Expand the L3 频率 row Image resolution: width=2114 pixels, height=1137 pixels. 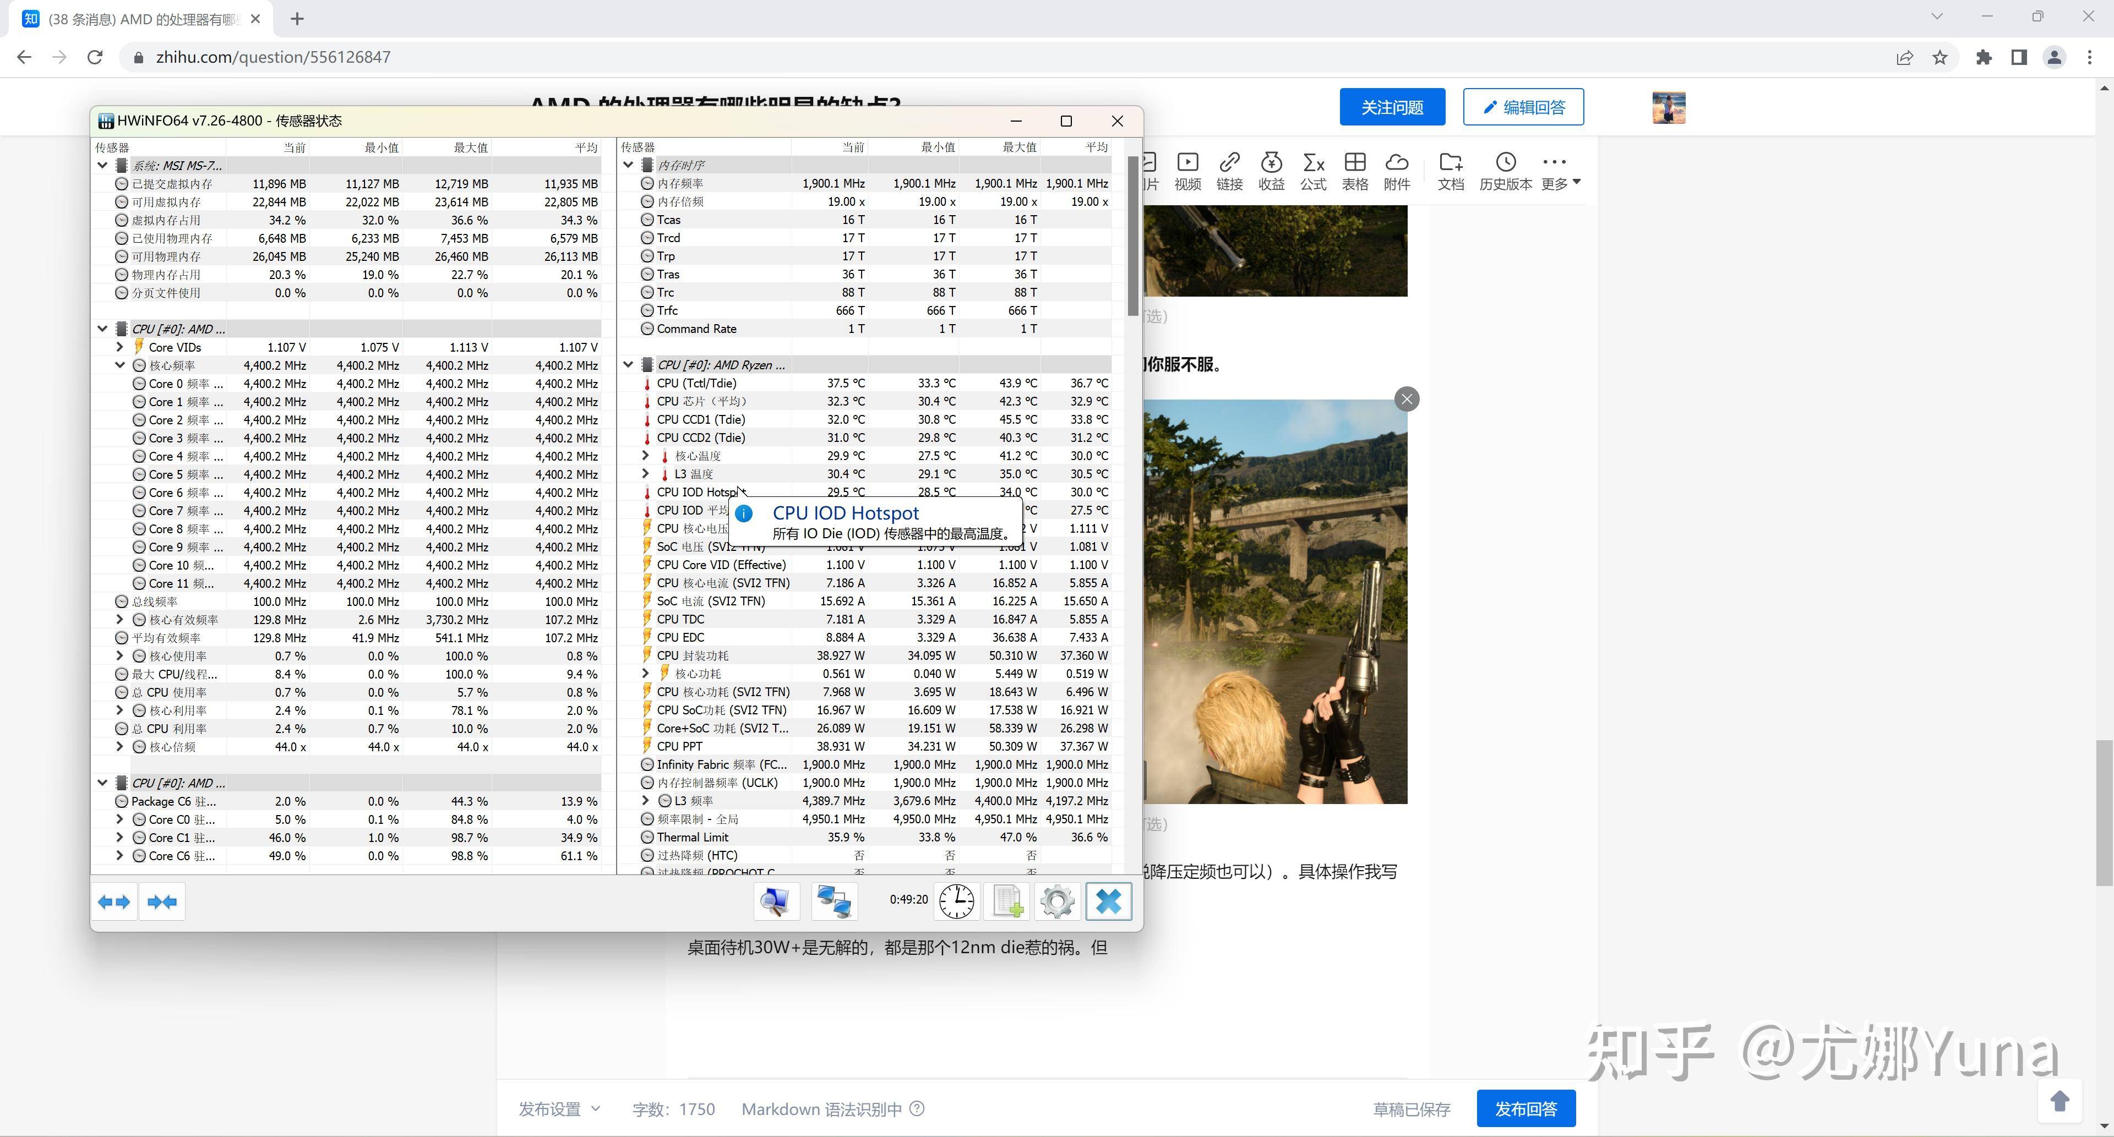click(x=645, y=801)
